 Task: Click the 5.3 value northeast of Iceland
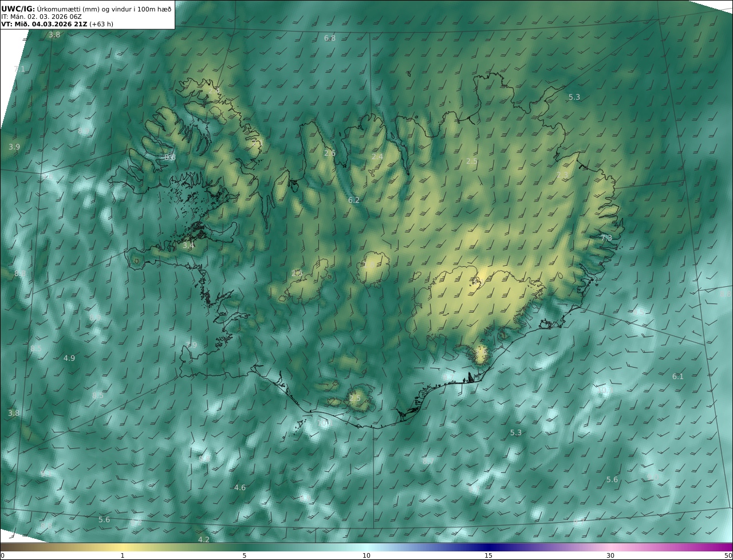[x=574, y=97]
